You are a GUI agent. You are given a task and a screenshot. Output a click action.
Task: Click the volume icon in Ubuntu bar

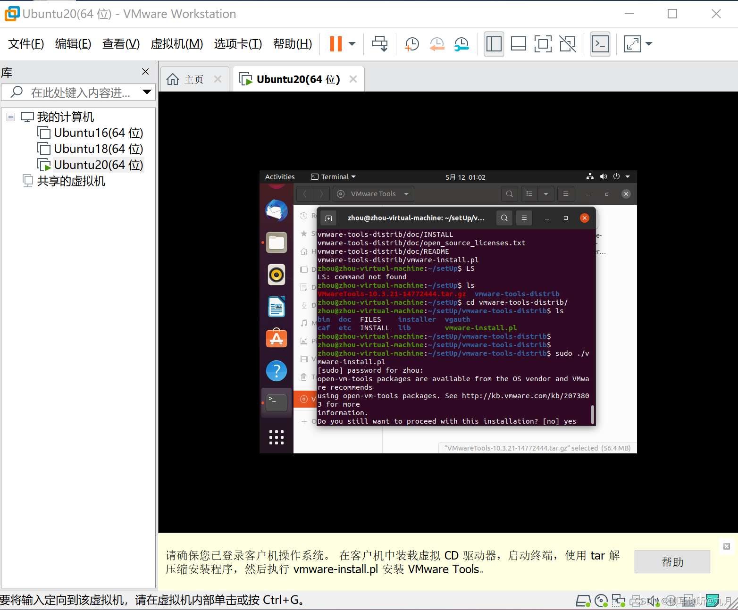pos(603,176)
